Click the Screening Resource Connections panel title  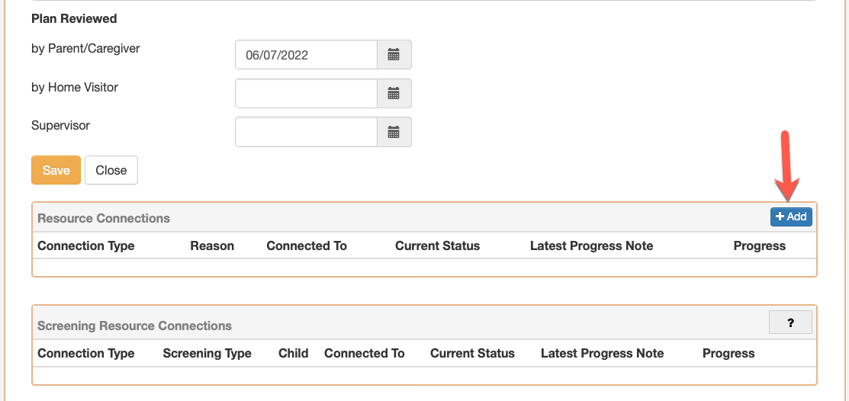coord(134,326)
